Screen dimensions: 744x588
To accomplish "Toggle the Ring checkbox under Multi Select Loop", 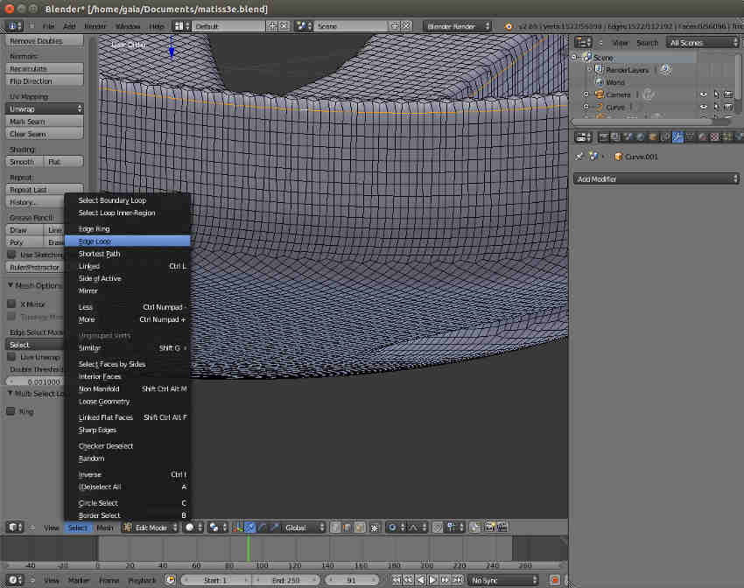I will pyautogui.click(x=12, y=411).
